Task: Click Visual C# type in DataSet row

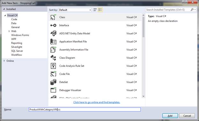Action: point(131,82)
